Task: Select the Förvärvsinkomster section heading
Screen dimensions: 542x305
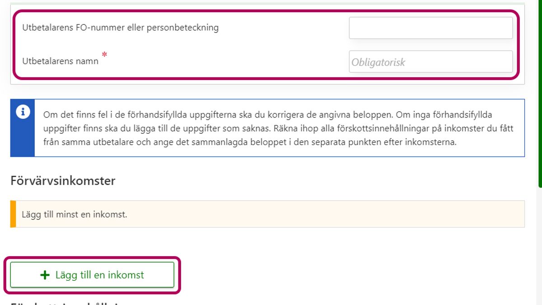Action: (x=63, y=181)
